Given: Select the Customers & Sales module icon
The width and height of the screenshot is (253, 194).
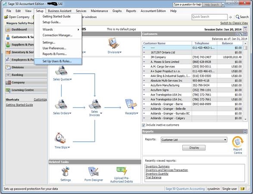Looking at the screenshot, I should [x=8, y=37].
